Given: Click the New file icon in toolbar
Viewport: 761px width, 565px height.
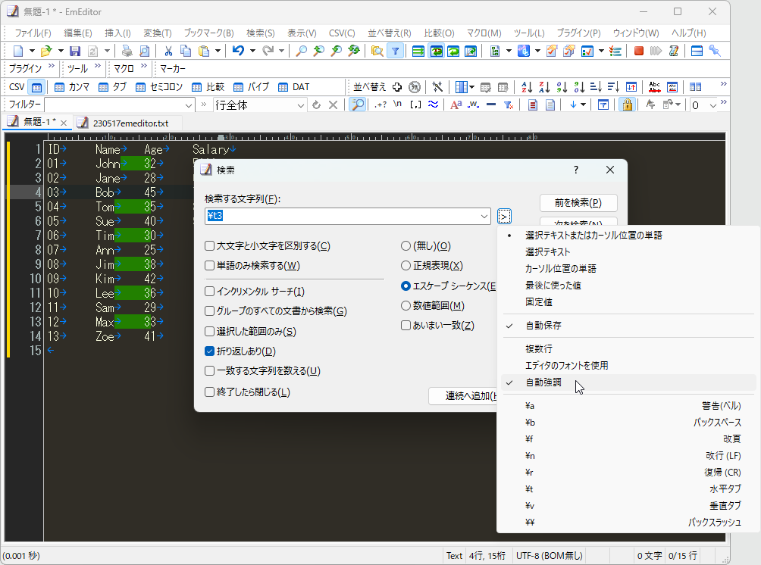Looking at the screenshot, I should point(18,51).
